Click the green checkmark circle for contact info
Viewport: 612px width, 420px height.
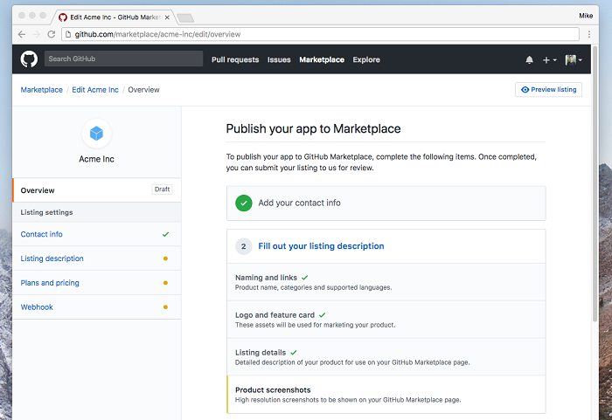[x=244, y=203]
